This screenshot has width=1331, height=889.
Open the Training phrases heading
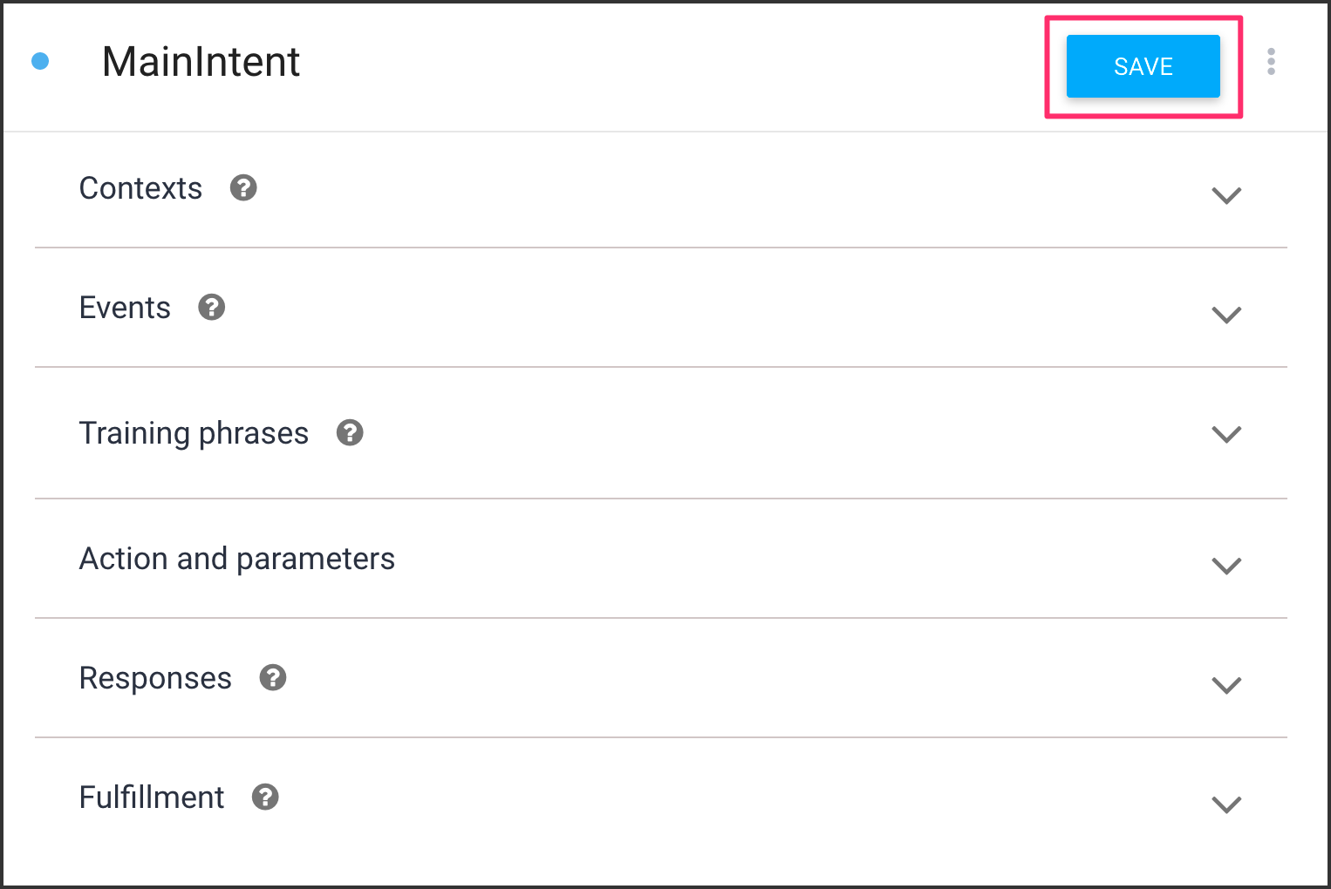194,433
